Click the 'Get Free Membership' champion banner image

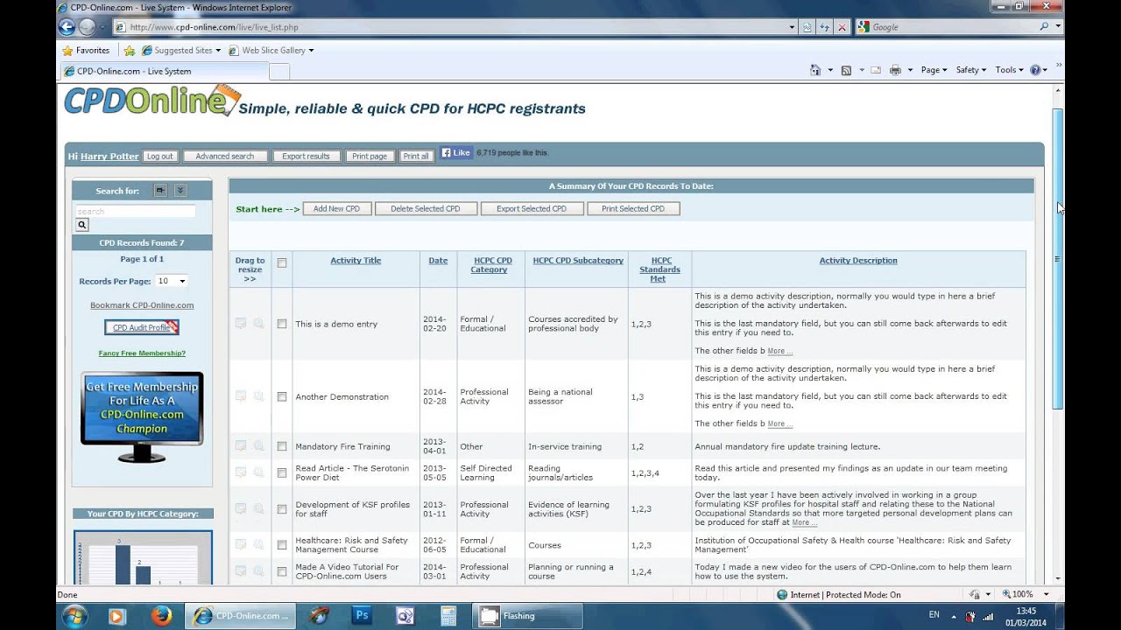tap(142, 419)
